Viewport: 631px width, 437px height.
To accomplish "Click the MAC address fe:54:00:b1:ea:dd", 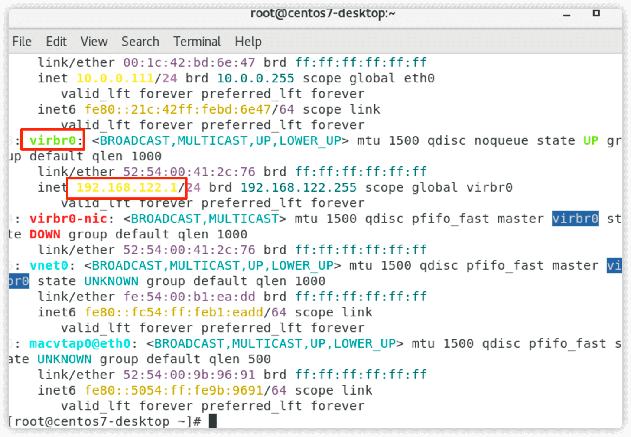I will pyautogui.click(x=189, y=297).
